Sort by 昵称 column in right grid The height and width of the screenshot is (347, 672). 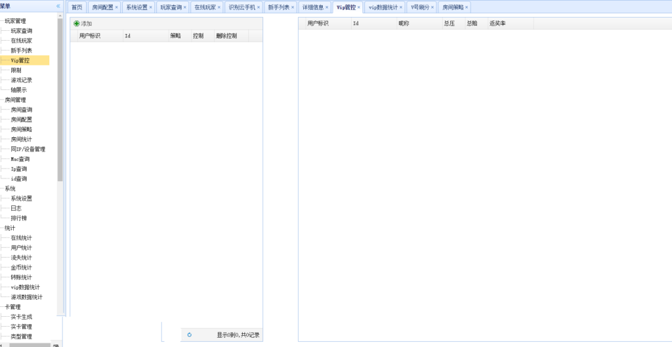coord(419,24)
